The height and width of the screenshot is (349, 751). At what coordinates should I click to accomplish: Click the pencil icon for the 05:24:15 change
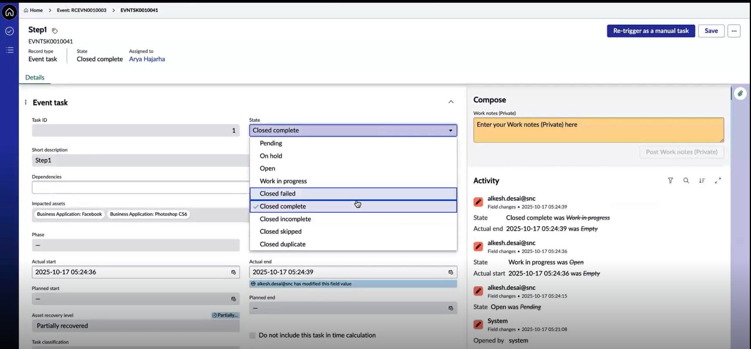tap(478, 291)
